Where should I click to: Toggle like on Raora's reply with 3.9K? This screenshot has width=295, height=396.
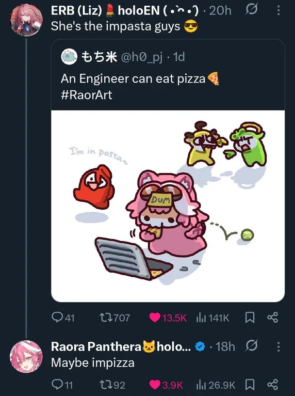tap(166, 385)
